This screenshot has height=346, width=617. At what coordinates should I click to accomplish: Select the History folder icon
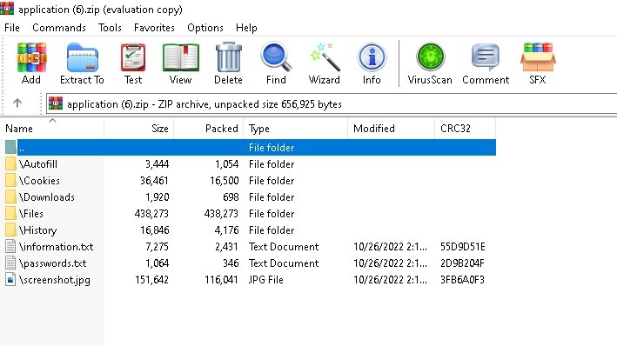(10, 230)
